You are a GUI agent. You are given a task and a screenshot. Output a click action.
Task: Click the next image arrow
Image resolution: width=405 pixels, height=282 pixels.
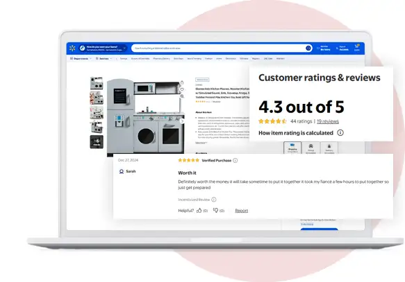tap(182, 121)
